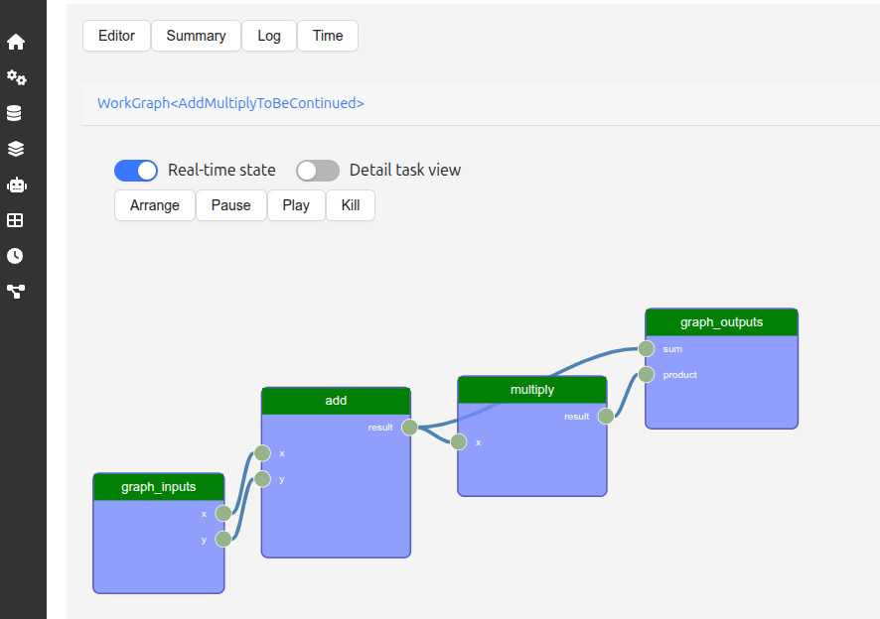Switch to the Summary tab
This screenshot has width=880, height=619.
click(x=196, y=36)
